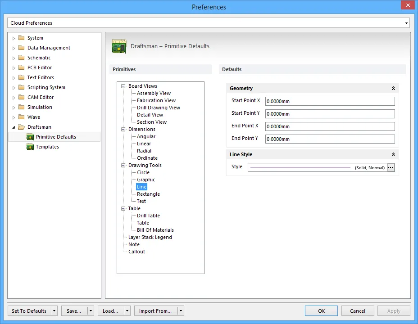Click the End Point Y field
Screen dimensions: 418x324
tap(330, 139)
